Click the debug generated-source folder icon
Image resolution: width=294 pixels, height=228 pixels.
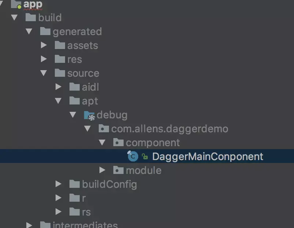[89, 115]
